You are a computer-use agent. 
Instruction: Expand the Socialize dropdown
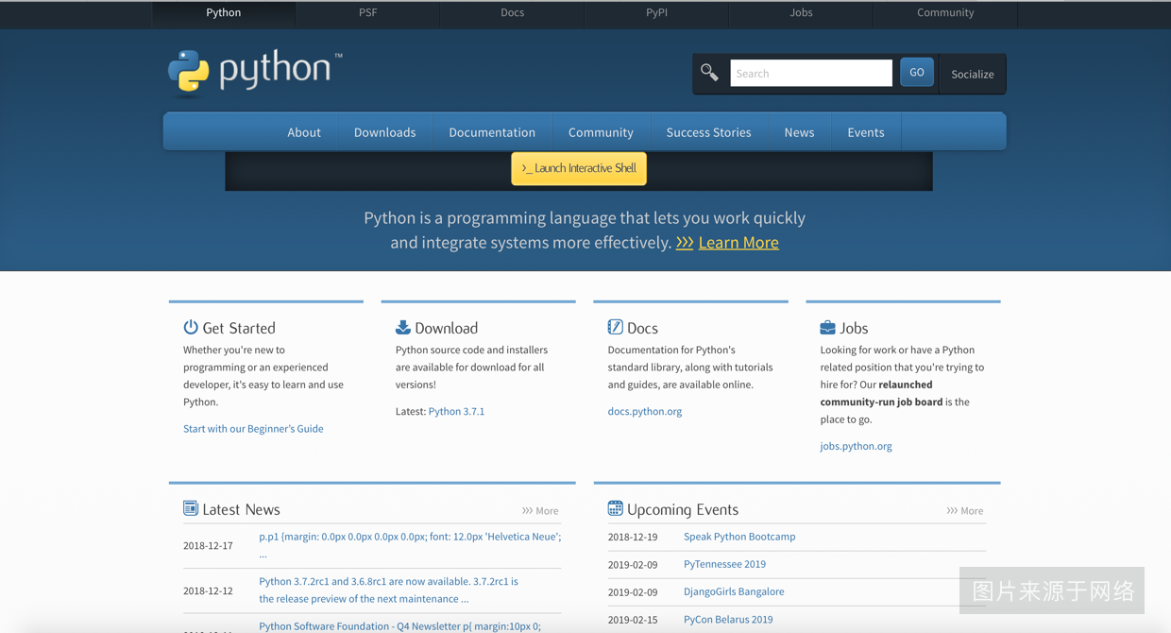(973, 74)
